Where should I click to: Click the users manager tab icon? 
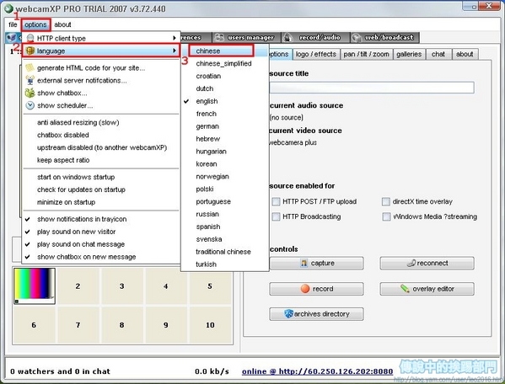(x=219, y=37)
